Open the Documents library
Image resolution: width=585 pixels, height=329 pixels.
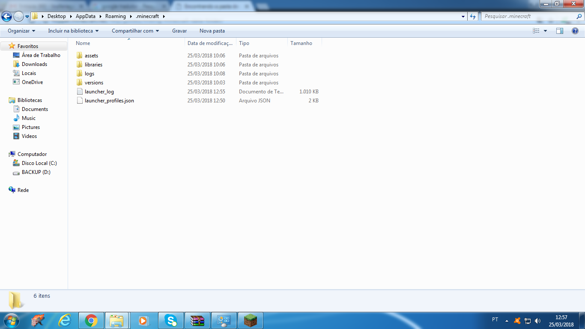tap(35, 109)
